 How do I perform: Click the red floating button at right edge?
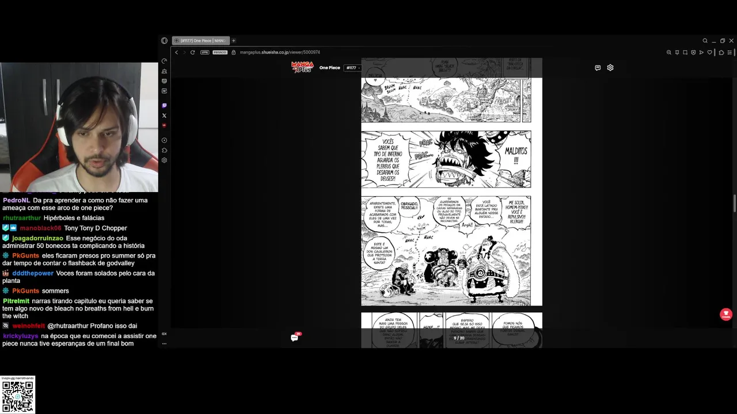(725, 315)
